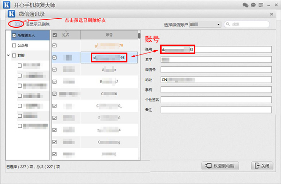Select the 所有联系人 category
This screenshot has width=281, height=184.
click(x=30, y=35)
